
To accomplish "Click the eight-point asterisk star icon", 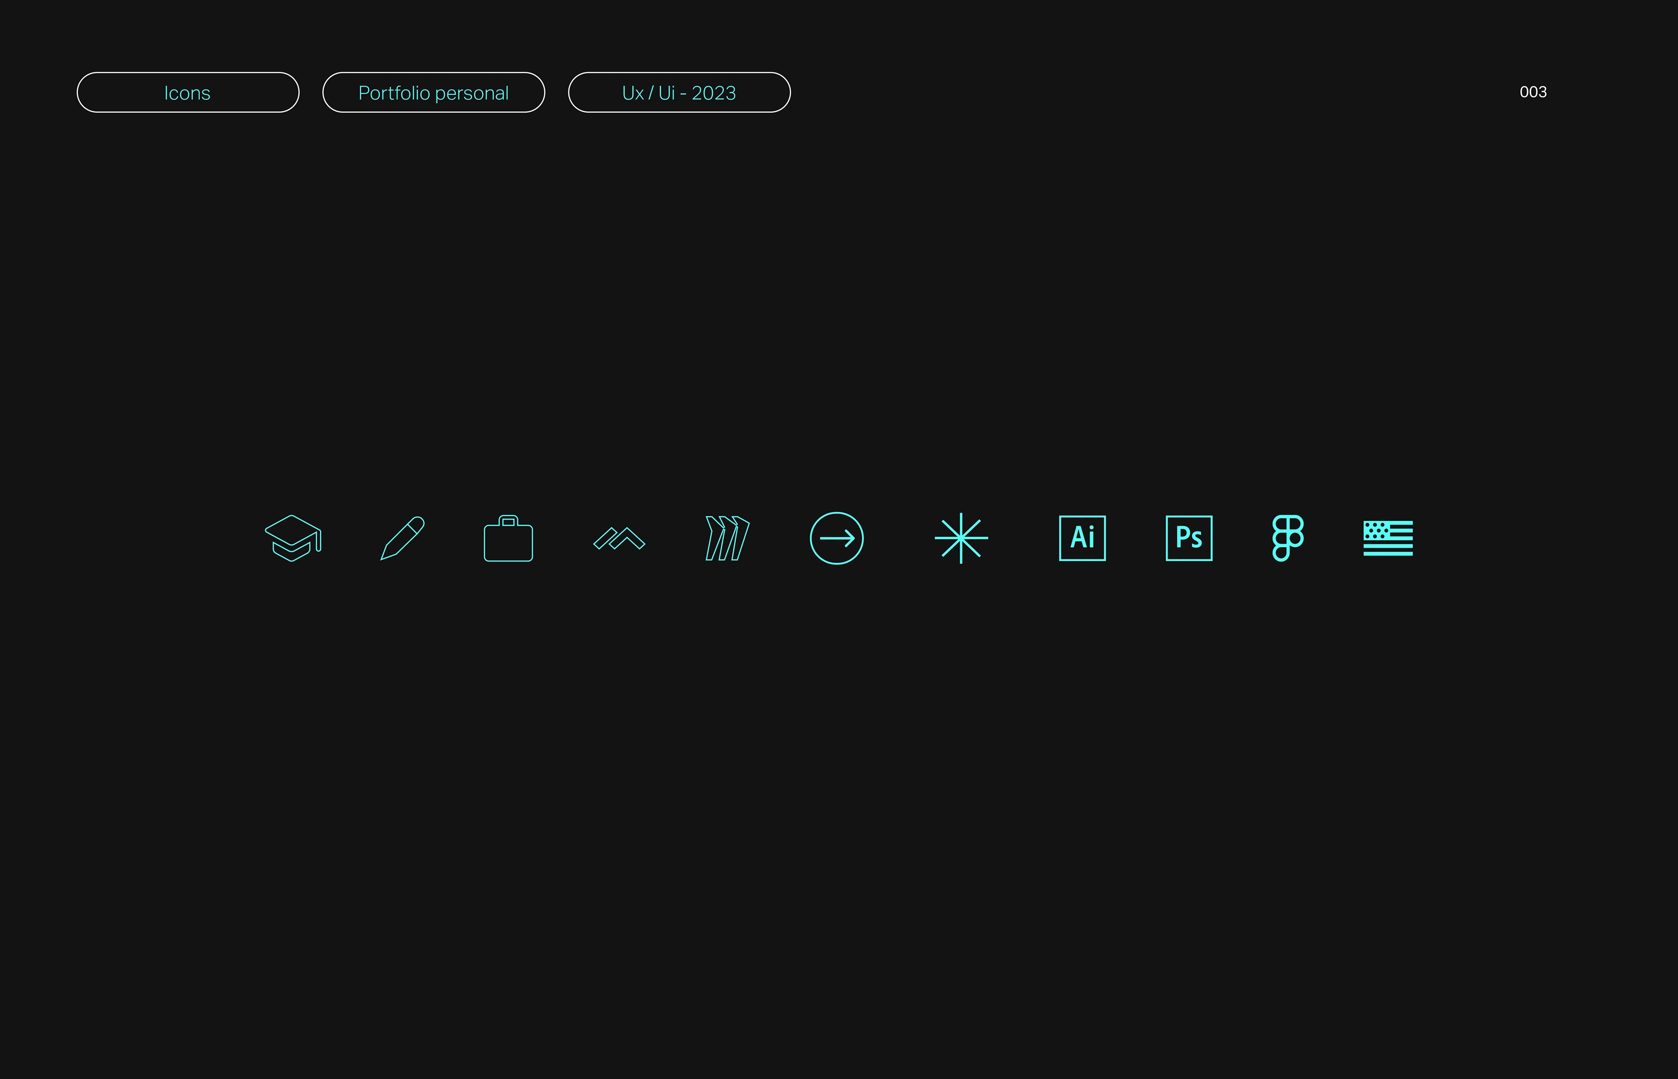I will (960, 538).
